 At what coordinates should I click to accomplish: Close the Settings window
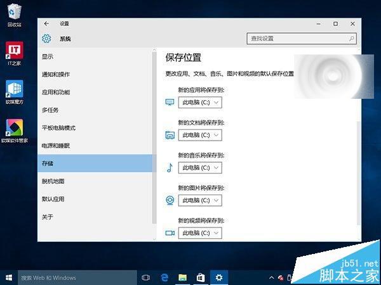coord(352,24)
